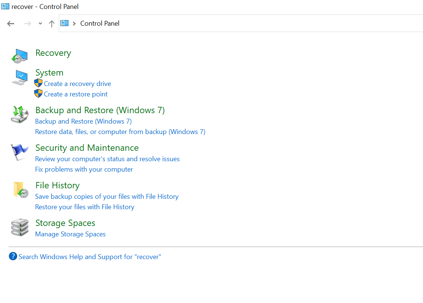The height and width of the screenshot is (303, 423).
Task: Click the Storage Spaces stacked drives icon
Action: coord(19,227)
